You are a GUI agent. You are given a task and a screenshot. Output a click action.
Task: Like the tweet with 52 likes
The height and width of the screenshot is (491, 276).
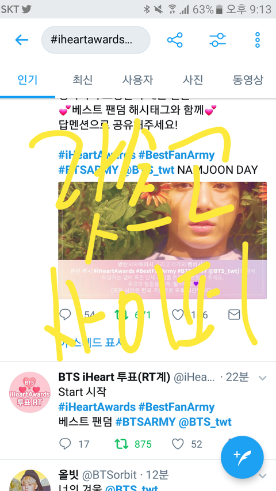click(x=178, y=444)
